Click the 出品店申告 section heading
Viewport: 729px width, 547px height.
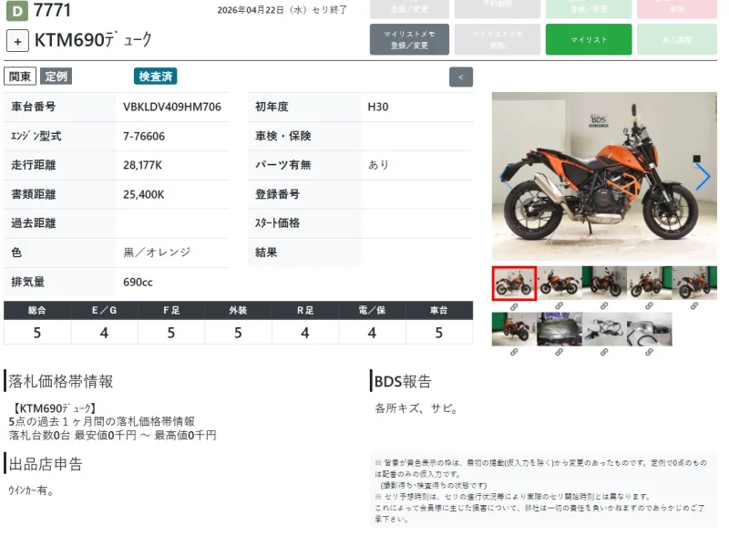click(46, 464)
